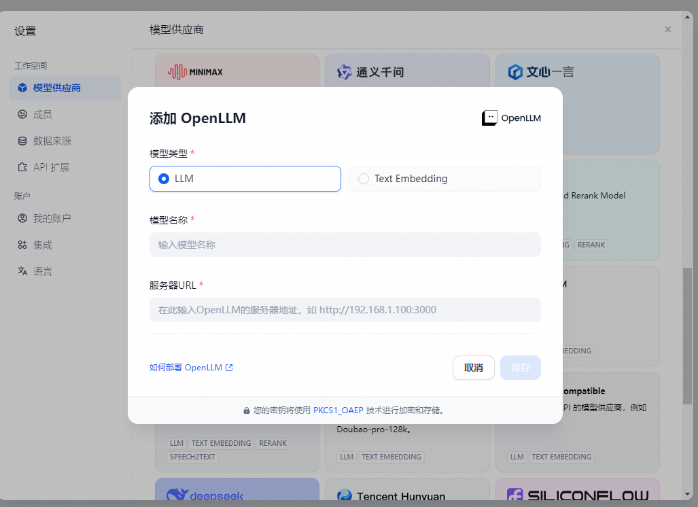Open the 如何部署 OpenLLM help link
The height and width of the screenshot is (507, 698).
tap(191, 367)
